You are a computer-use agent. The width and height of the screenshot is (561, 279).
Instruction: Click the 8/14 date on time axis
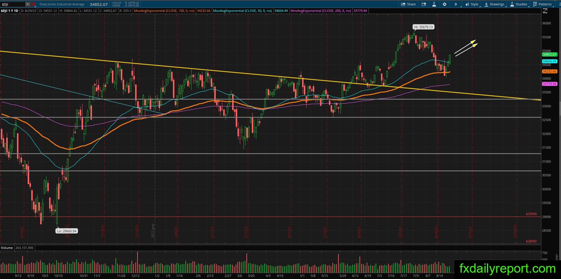point(439,276)
